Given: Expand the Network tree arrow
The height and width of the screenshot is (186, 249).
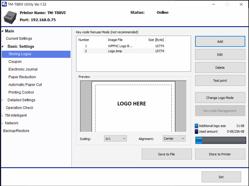Looking at the screenshot, I should [x=2, y=123].
